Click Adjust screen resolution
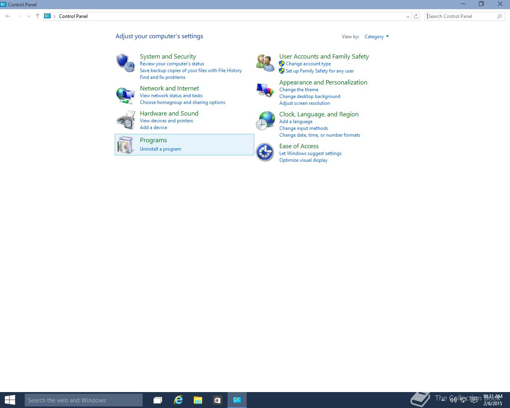510x408 pixels. coord(304,103)
